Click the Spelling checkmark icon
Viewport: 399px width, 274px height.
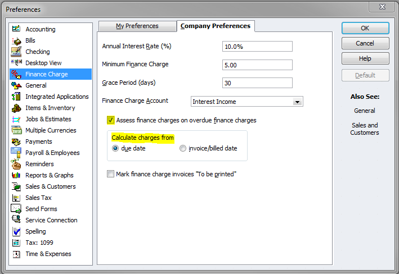(16, 231)
